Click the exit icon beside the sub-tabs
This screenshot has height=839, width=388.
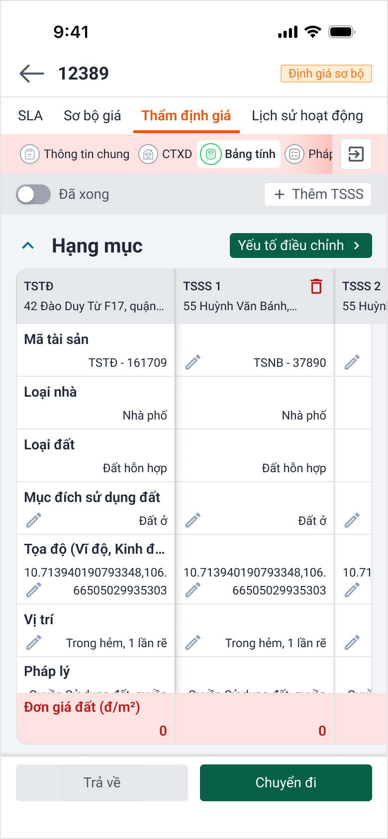point(356,154)
